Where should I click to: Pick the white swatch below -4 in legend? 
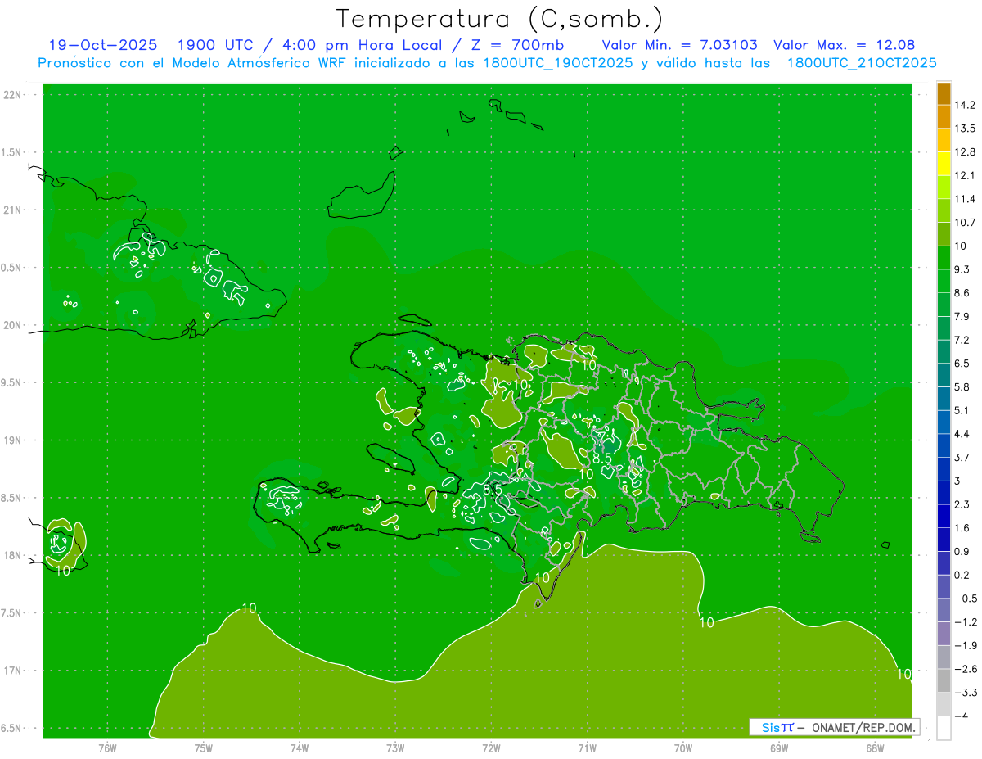pos(944,728)
